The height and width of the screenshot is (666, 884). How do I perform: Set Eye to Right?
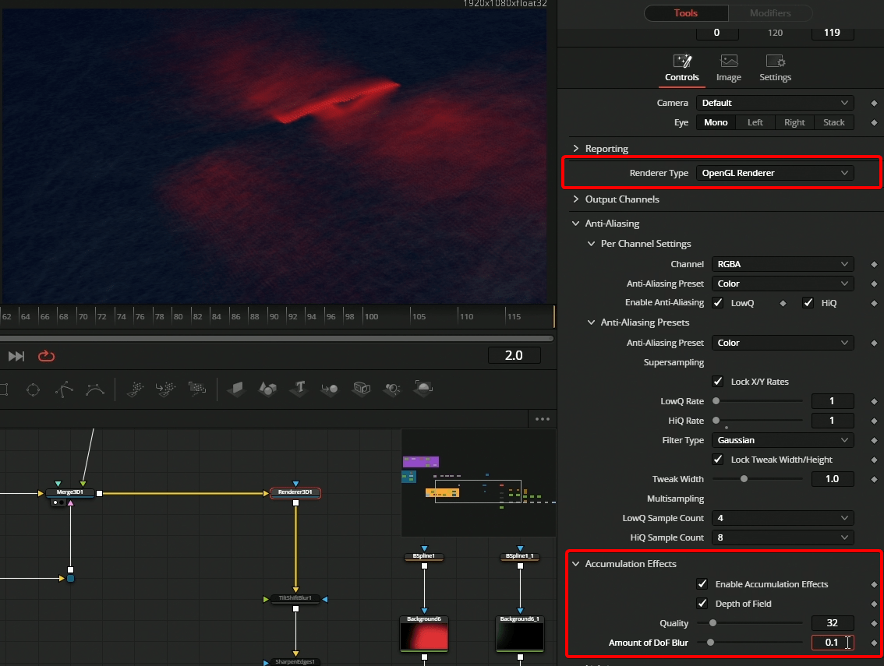click(x=795, y=122)
